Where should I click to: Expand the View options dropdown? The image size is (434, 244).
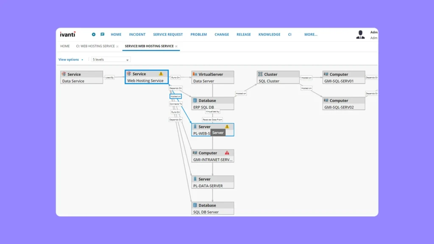[71, 60]
